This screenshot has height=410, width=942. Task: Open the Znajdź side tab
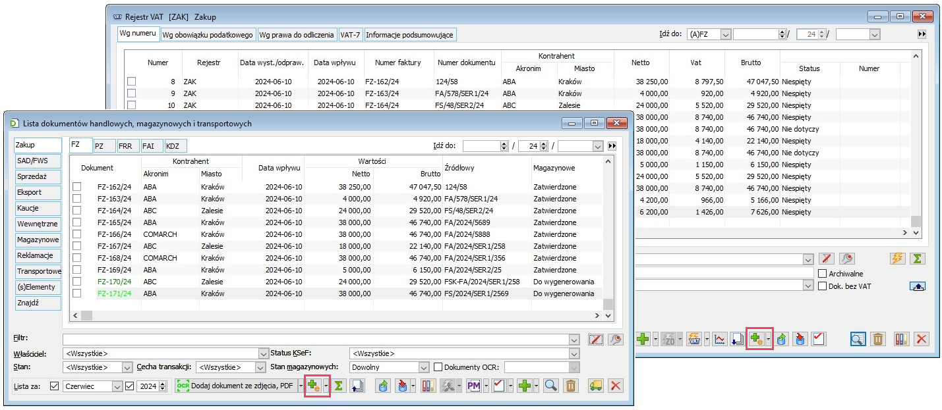click(x=38, y=303)
